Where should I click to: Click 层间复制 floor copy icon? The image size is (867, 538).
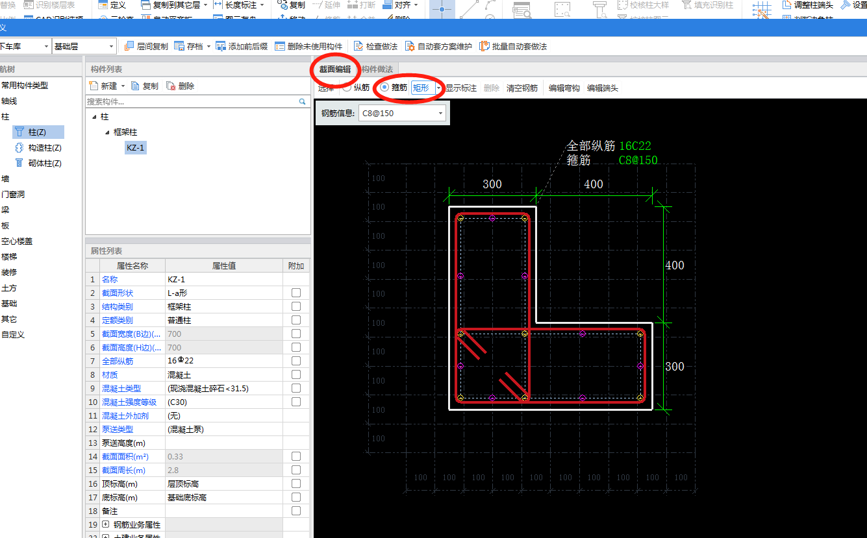point(128,46)
